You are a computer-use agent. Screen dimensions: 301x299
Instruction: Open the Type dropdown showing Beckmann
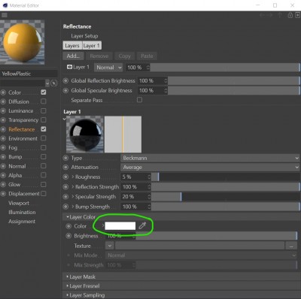[210, 158]
